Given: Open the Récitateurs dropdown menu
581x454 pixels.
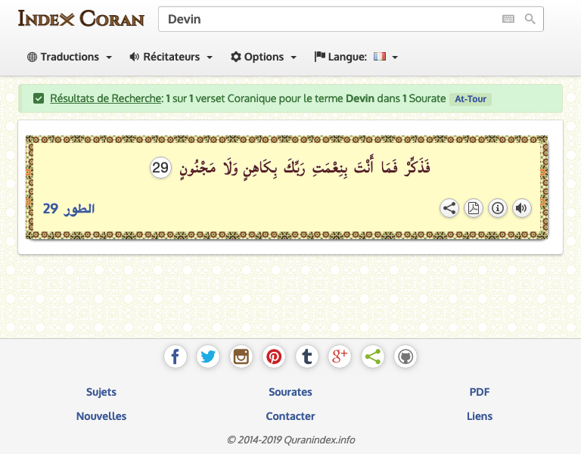Looking at the screenshot, I should tap(171, 57).
